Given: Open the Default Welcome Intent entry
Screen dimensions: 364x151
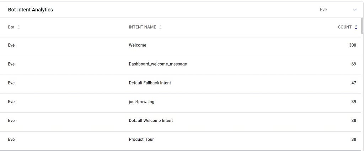Looking at the screenshot, I should point(151,121).
